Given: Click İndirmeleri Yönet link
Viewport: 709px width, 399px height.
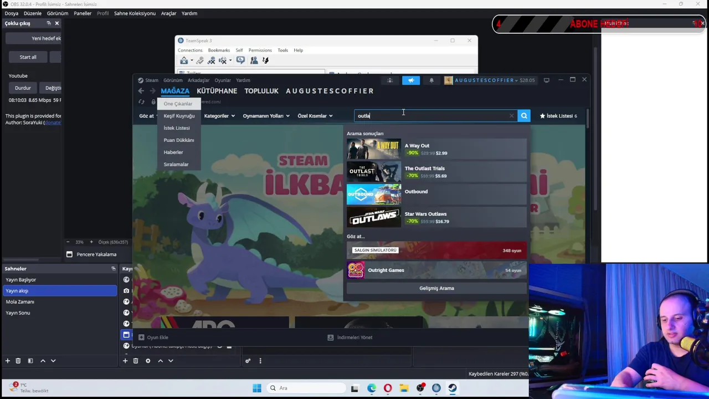Looking at the screenshot, I should click(350, 337).
